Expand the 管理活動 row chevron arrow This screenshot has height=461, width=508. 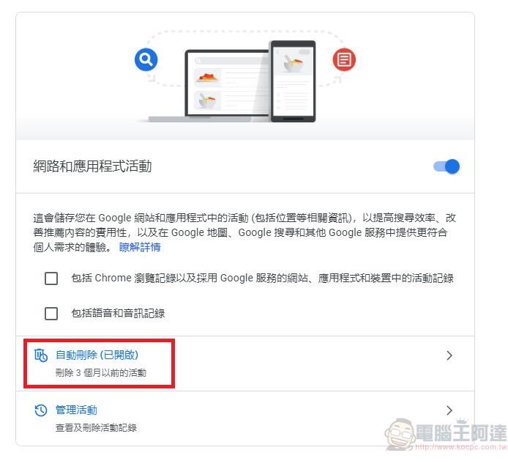click(x=449, y=410)
